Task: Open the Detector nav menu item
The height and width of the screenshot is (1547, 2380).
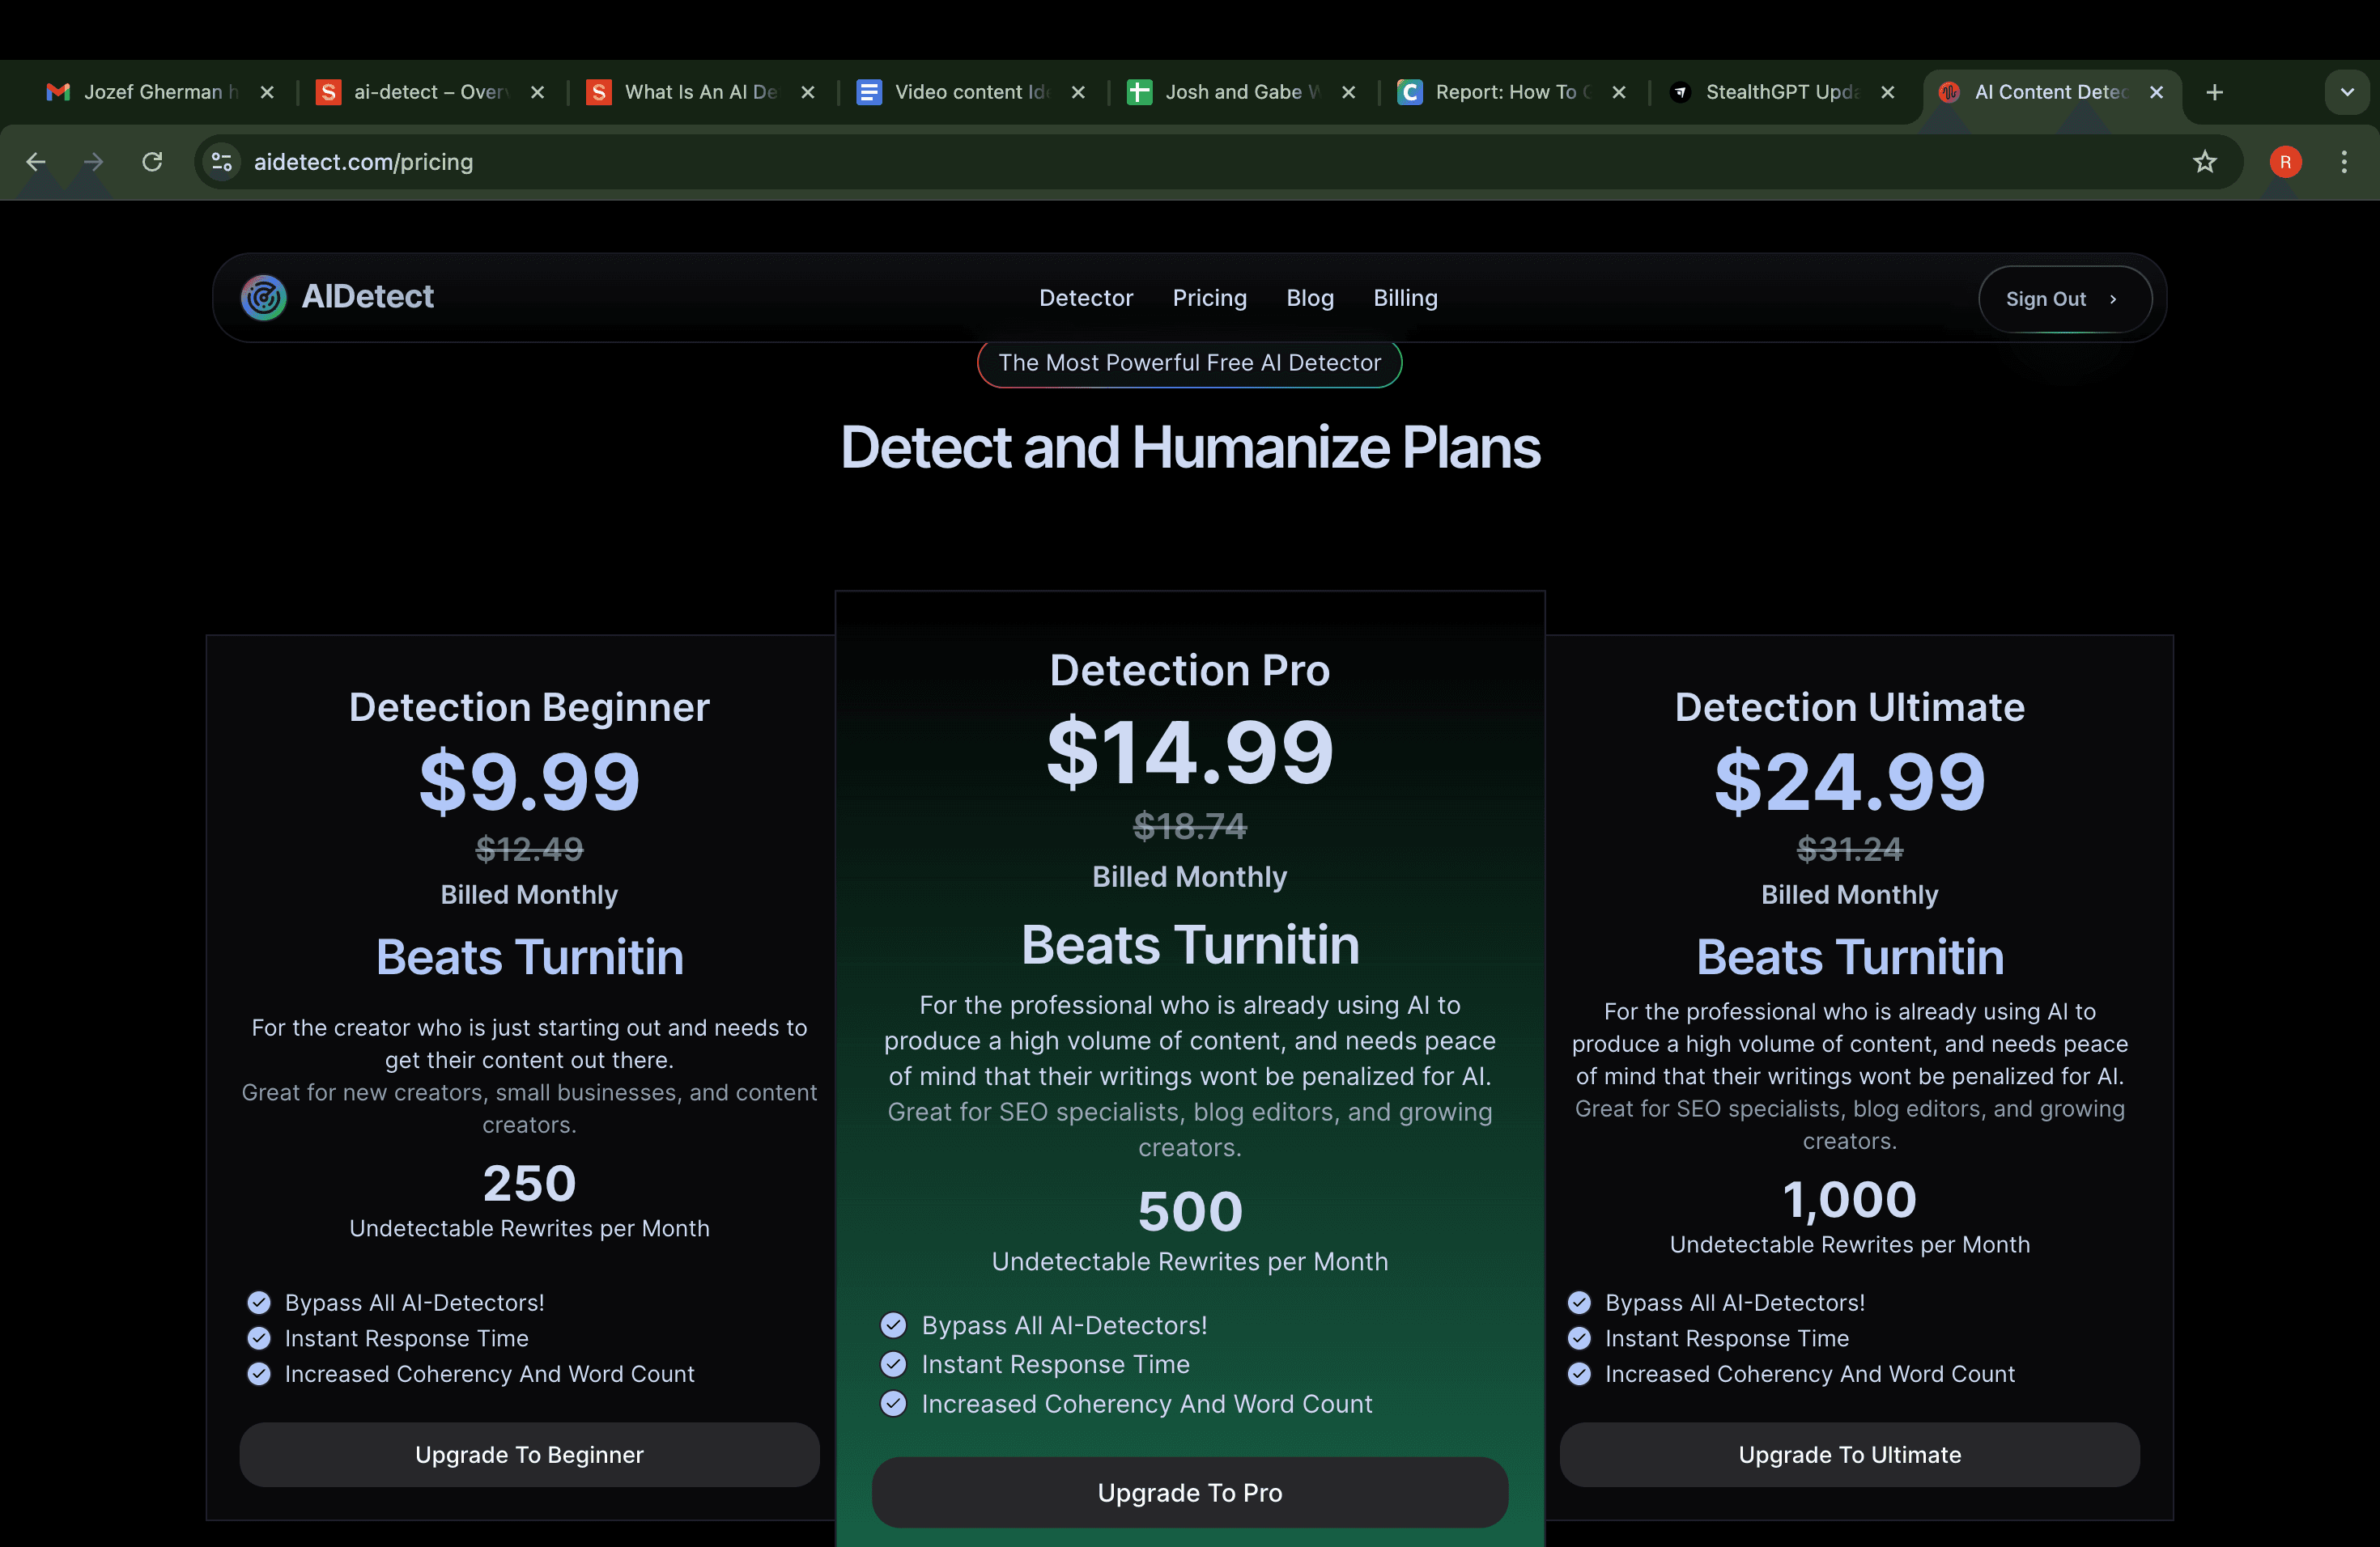Action: (x=1085, y=298)
